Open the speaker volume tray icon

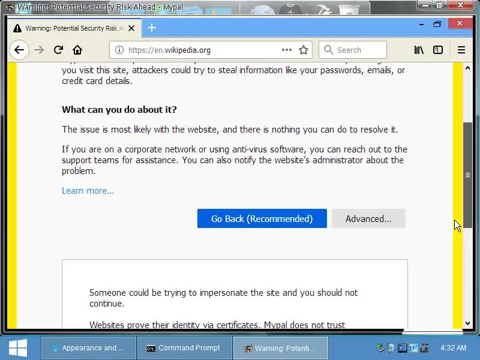click(x=391, y=348)
